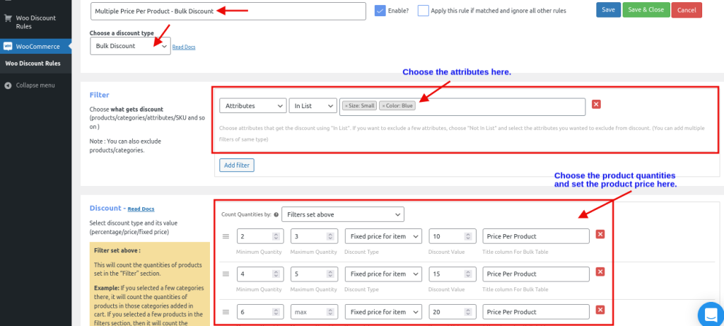
Task: Open discount type dropdown in the 6-max row
Action: (383, 312)
